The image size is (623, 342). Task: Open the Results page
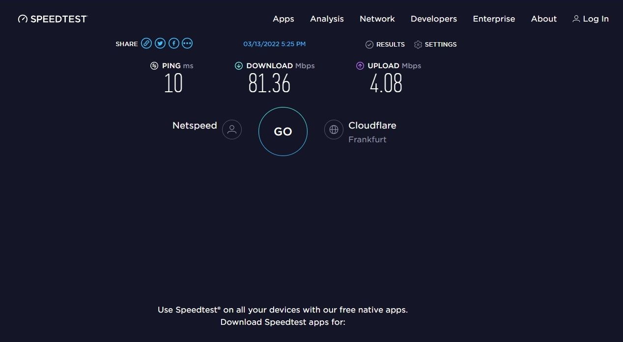pyautogui.click(x=385, y=45)
